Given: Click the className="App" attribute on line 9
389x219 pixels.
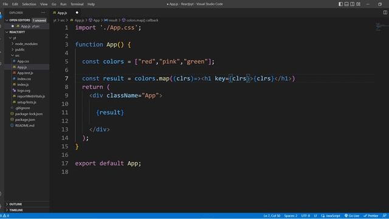Looking at the screenshot, I should [133, 96].
